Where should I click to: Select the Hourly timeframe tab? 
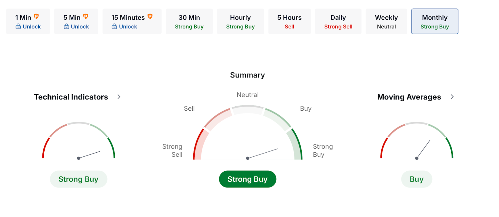tap(240, 21)
